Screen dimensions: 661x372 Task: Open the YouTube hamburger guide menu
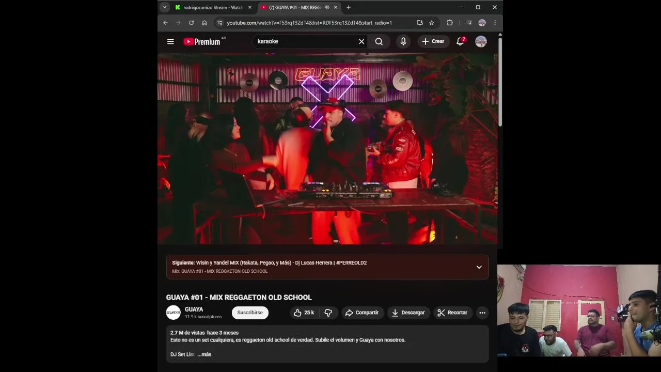(170, 41)
